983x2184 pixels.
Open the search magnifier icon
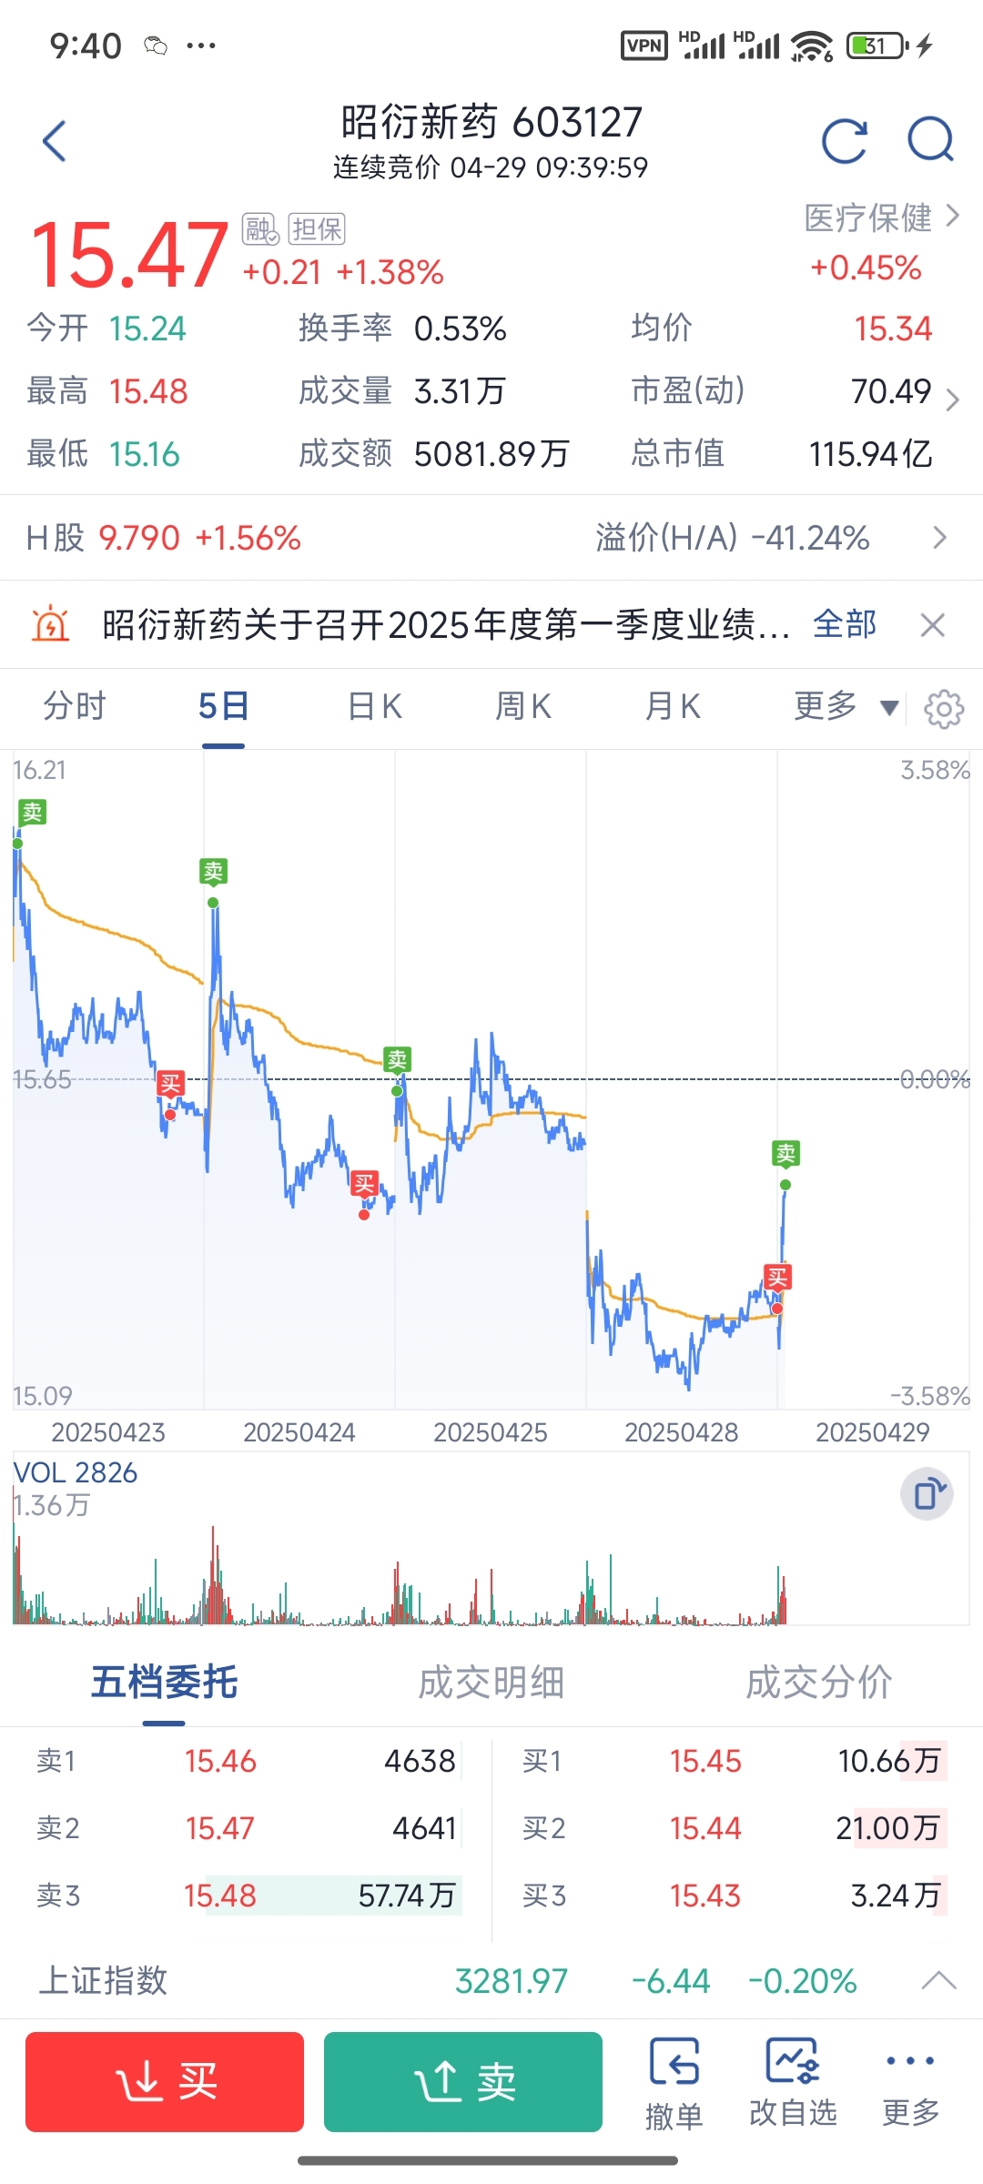point(930,141)
